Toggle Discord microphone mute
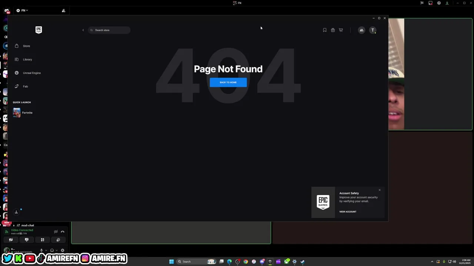 (x=41, y=250)
